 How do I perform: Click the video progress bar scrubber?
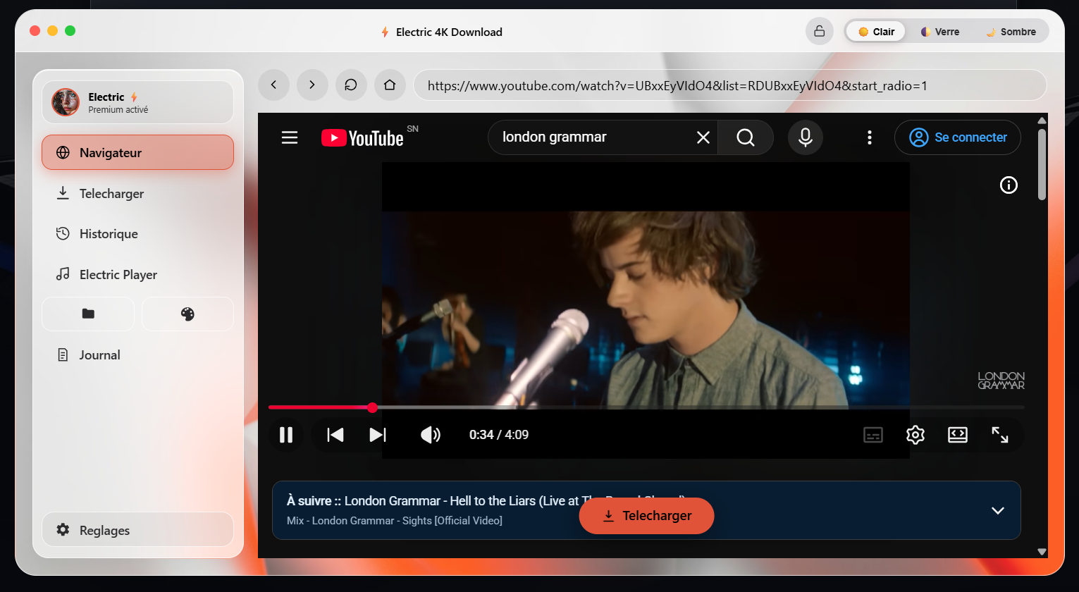tap(373, 407)
